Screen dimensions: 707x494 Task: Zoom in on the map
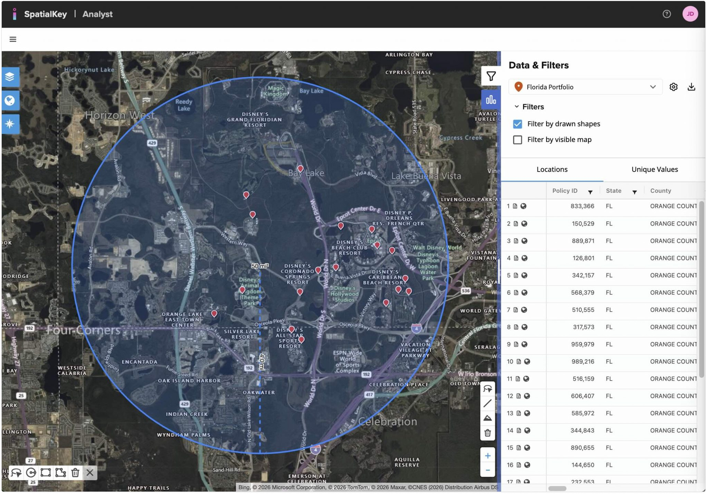[x=487, y=456]
